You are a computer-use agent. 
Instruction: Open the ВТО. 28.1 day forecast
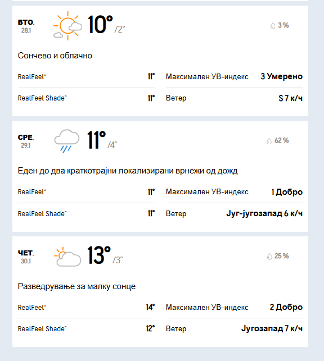coord(160,61)
